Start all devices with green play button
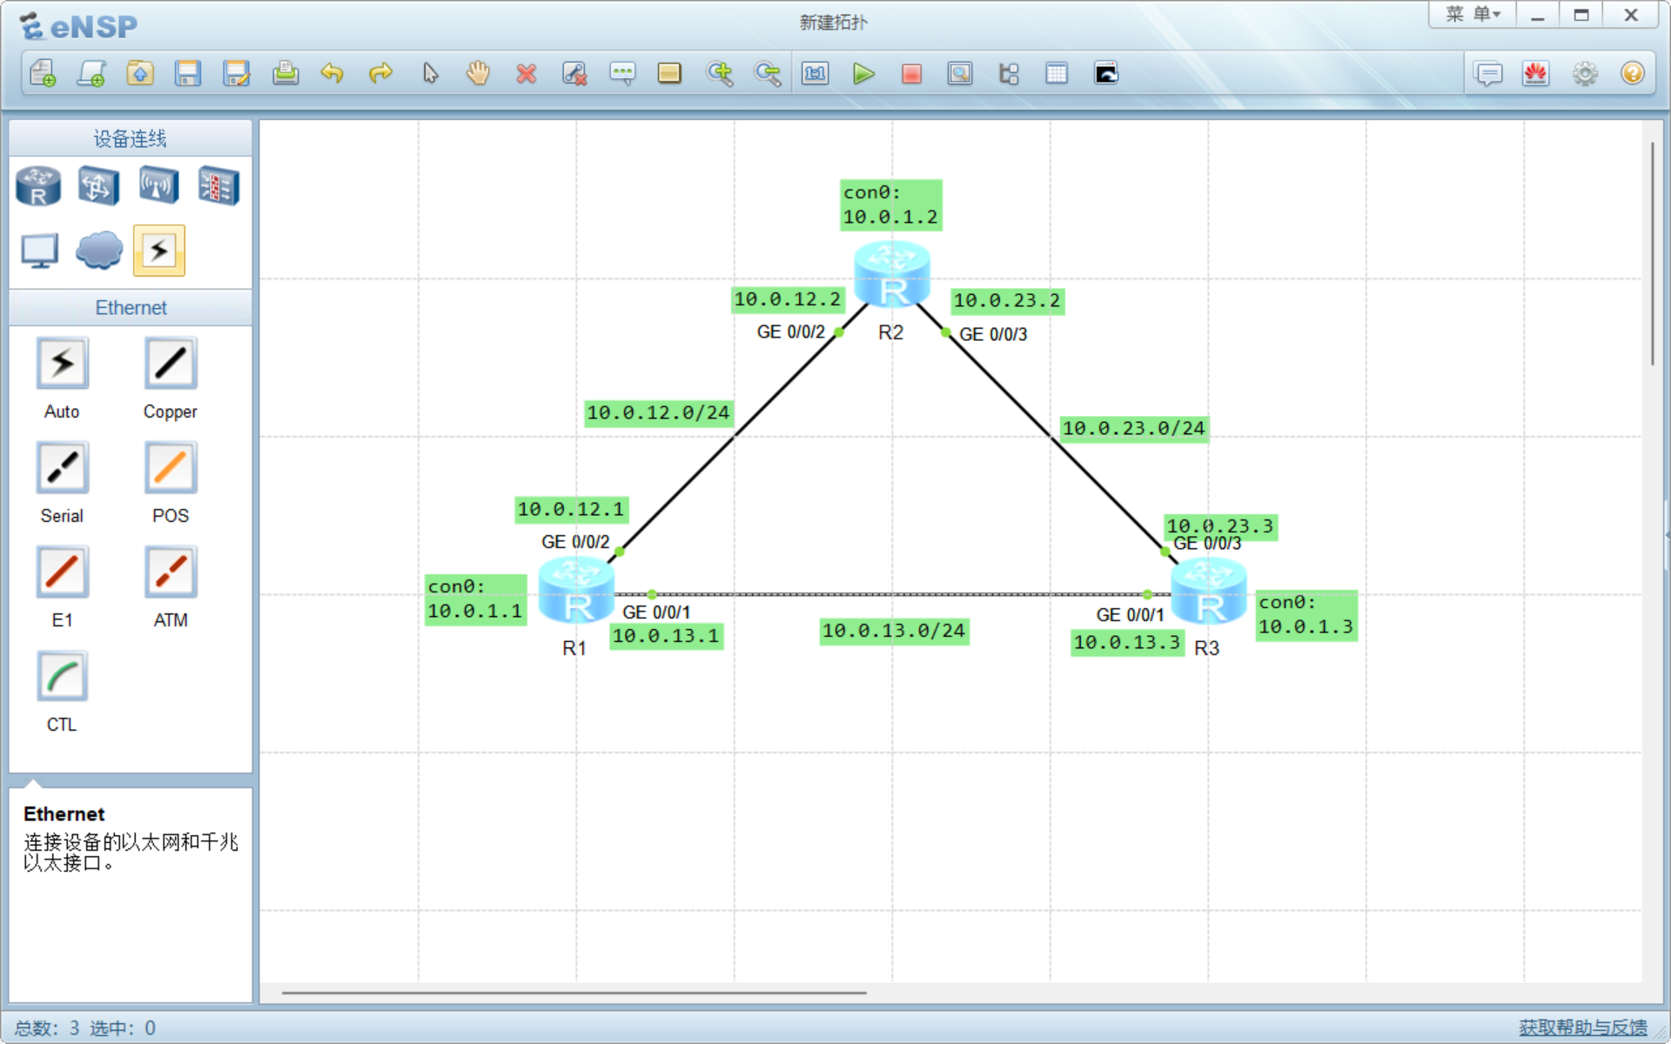The height and width of the screenshot is (1044, 1671). 862,74
